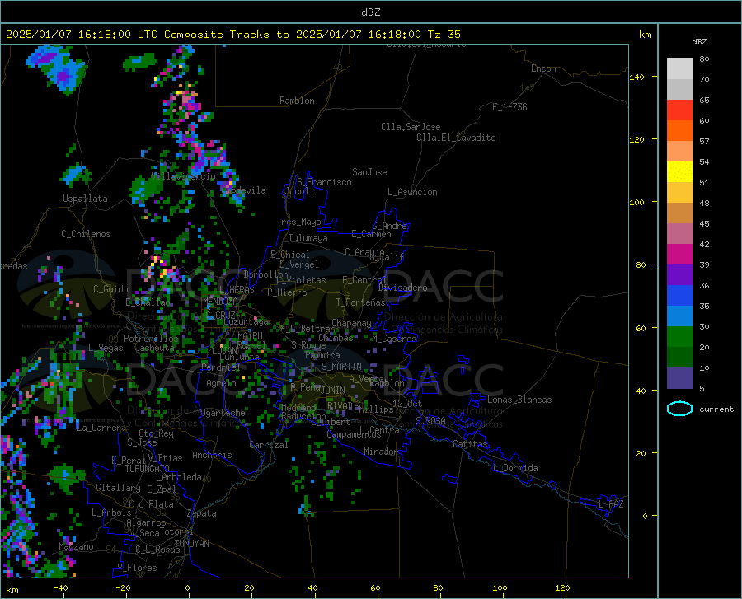Select the 57 dBZ orange swatch
742x599 pixels.
679,130
